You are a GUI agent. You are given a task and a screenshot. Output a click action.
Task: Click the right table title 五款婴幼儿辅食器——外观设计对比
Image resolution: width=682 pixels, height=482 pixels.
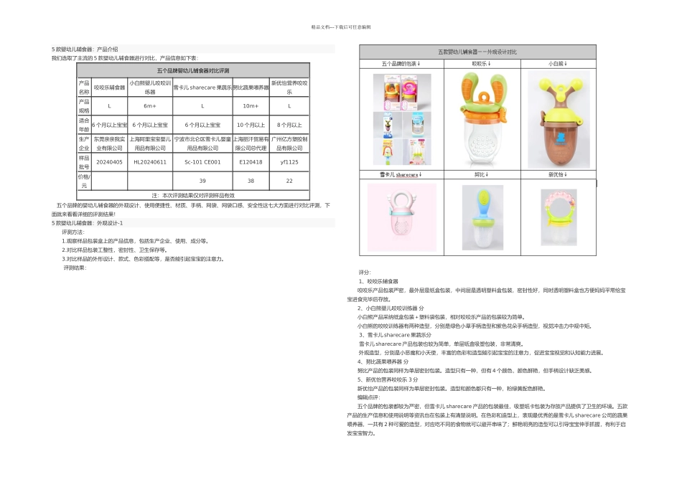click(x=477, y=52)
